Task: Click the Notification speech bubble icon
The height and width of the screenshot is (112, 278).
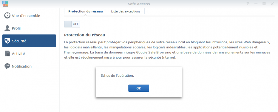Action: click(7, 66)
